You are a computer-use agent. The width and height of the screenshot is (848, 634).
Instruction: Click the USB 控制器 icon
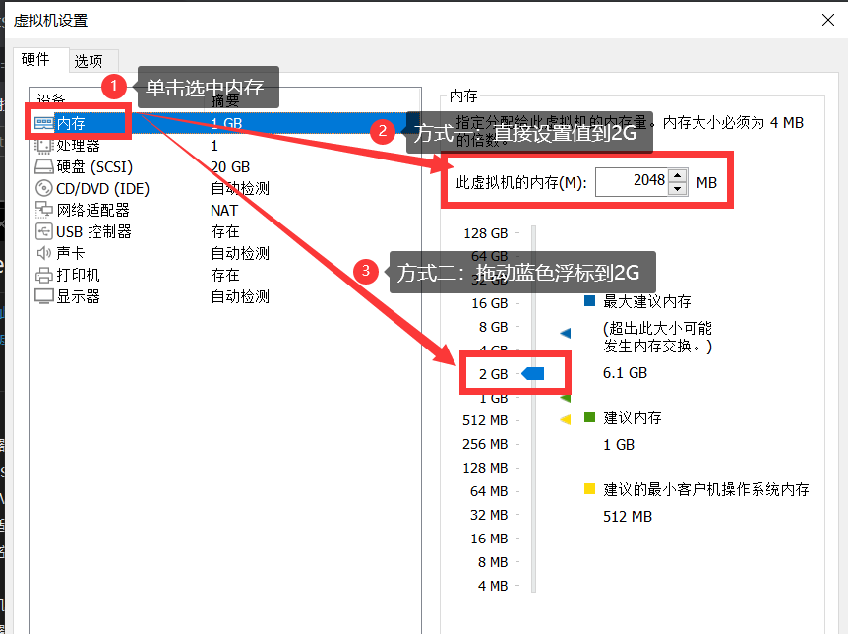[44, 231]
